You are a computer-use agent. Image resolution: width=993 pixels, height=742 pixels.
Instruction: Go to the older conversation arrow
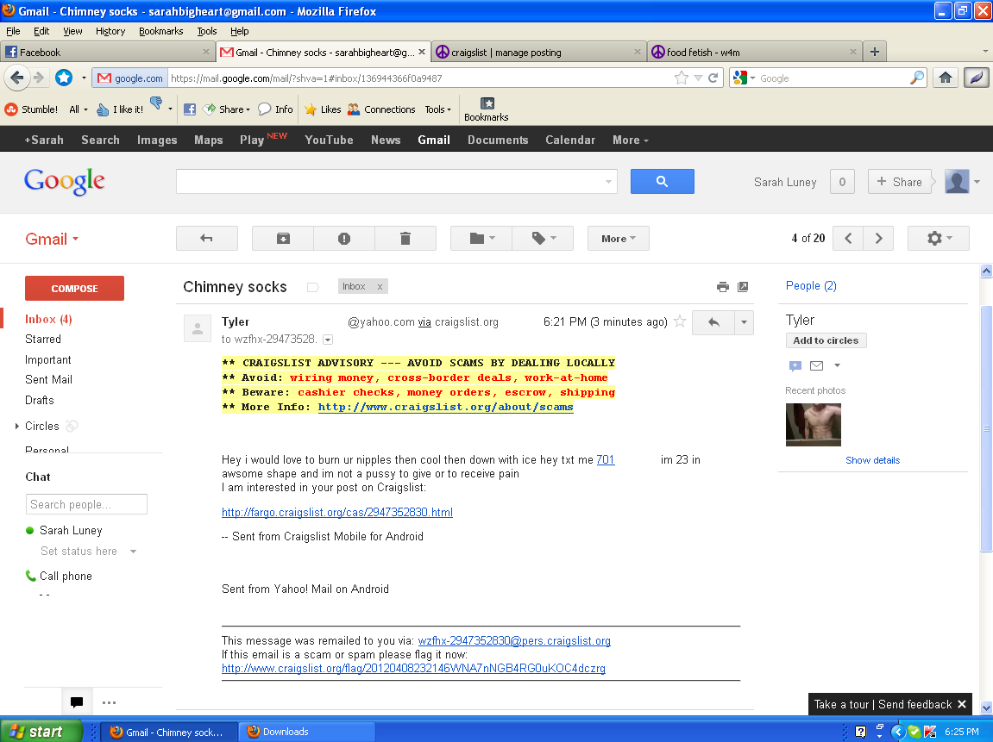tap(878, 239)
